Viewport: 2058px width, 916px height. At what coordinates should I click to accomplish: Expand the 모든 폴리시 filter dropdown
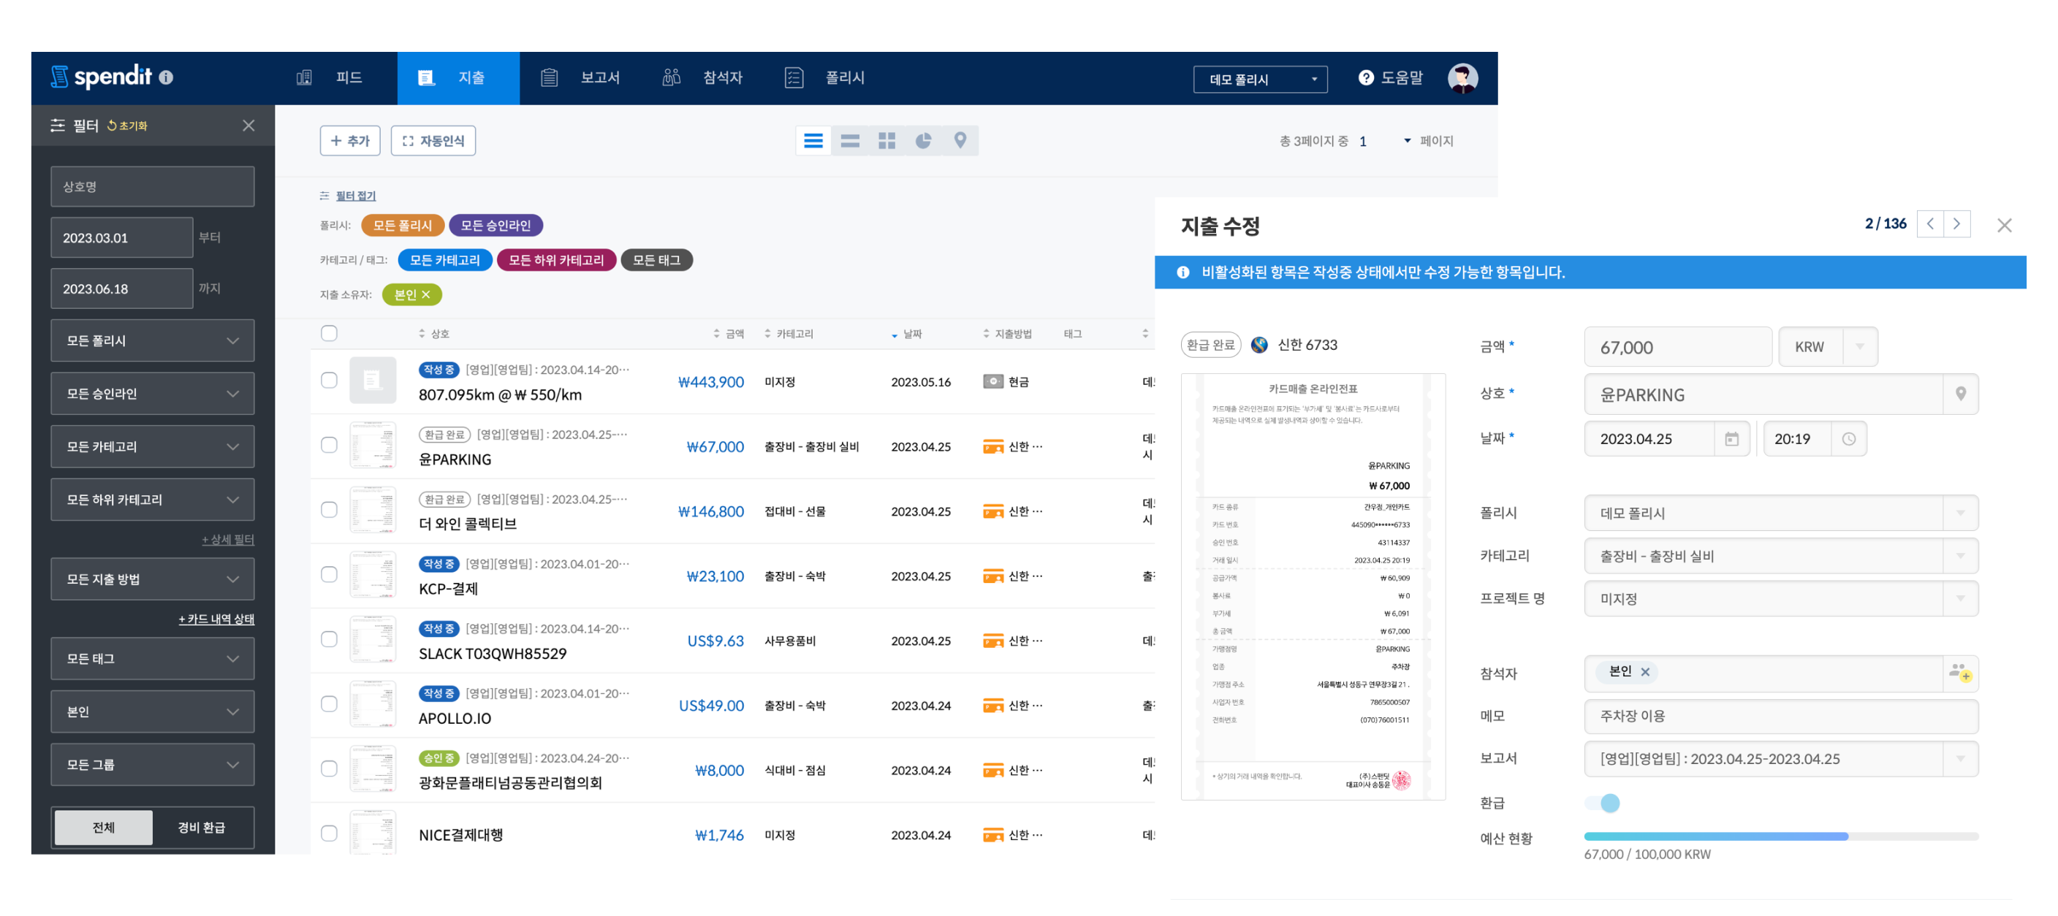pyautogui.click(x=152, y=340)
